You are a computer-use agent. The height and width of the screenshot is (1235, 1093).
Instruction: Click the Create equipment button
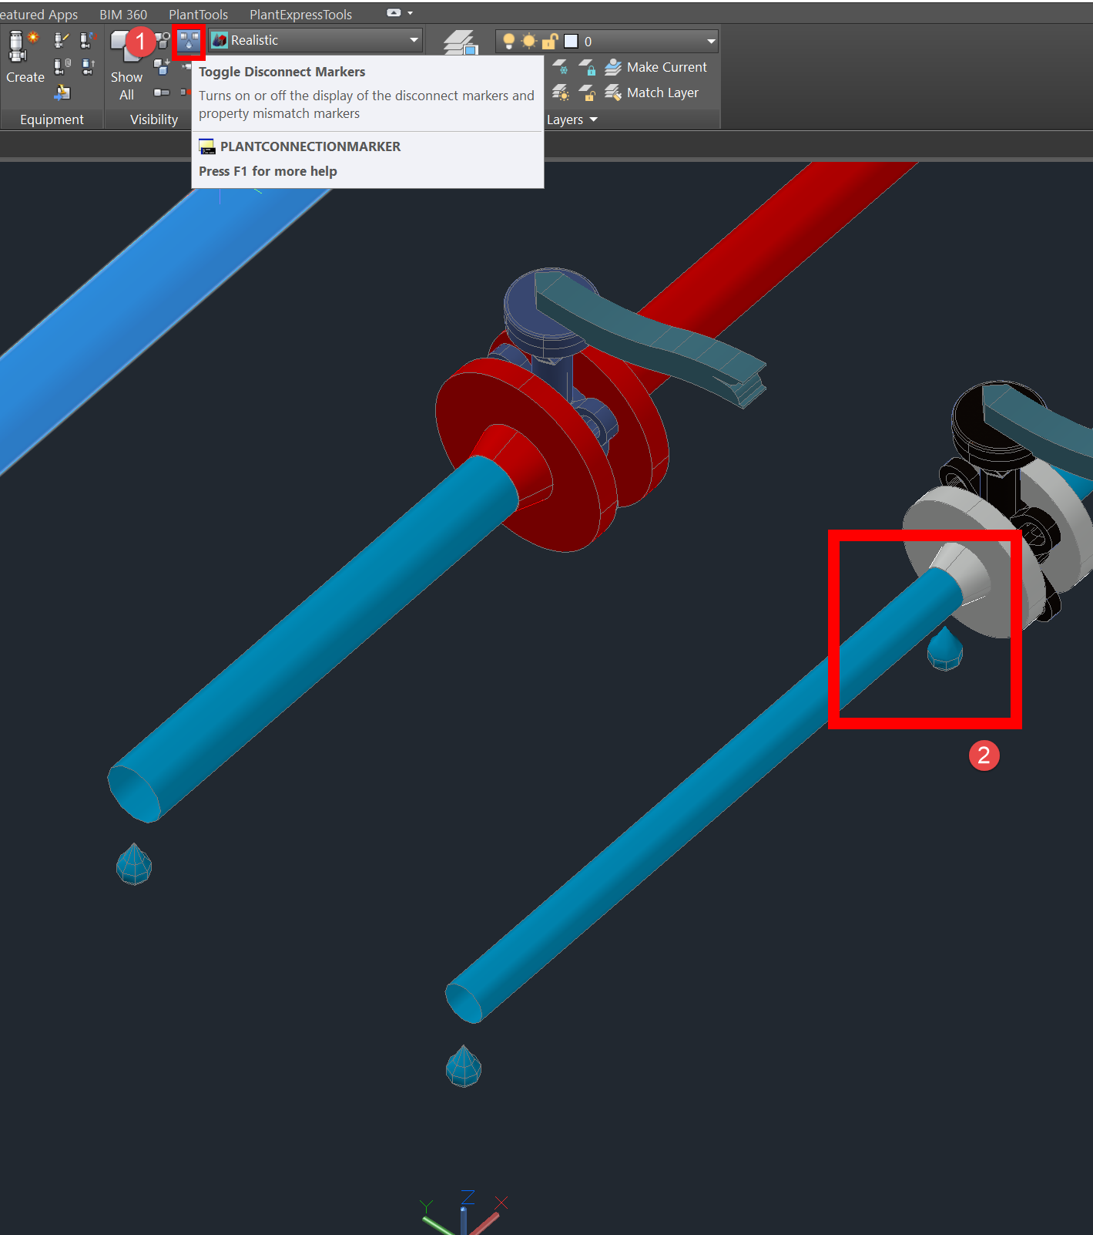click(25, 58)
